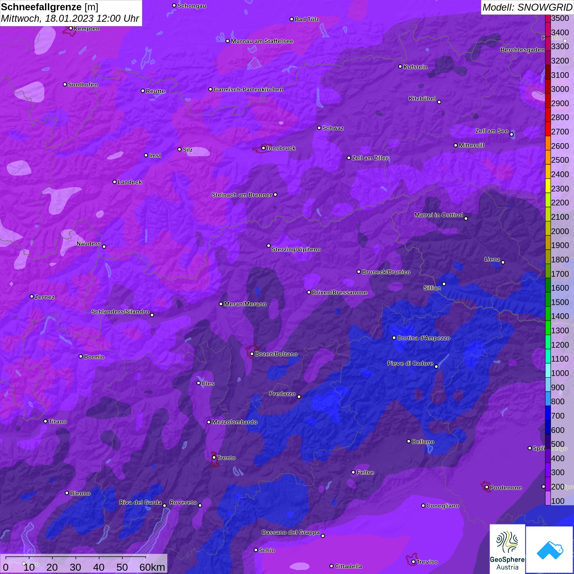Click the blue cloud-and-mountain logo
Viewport: 574px width, 574px height.
pos(549,550)
